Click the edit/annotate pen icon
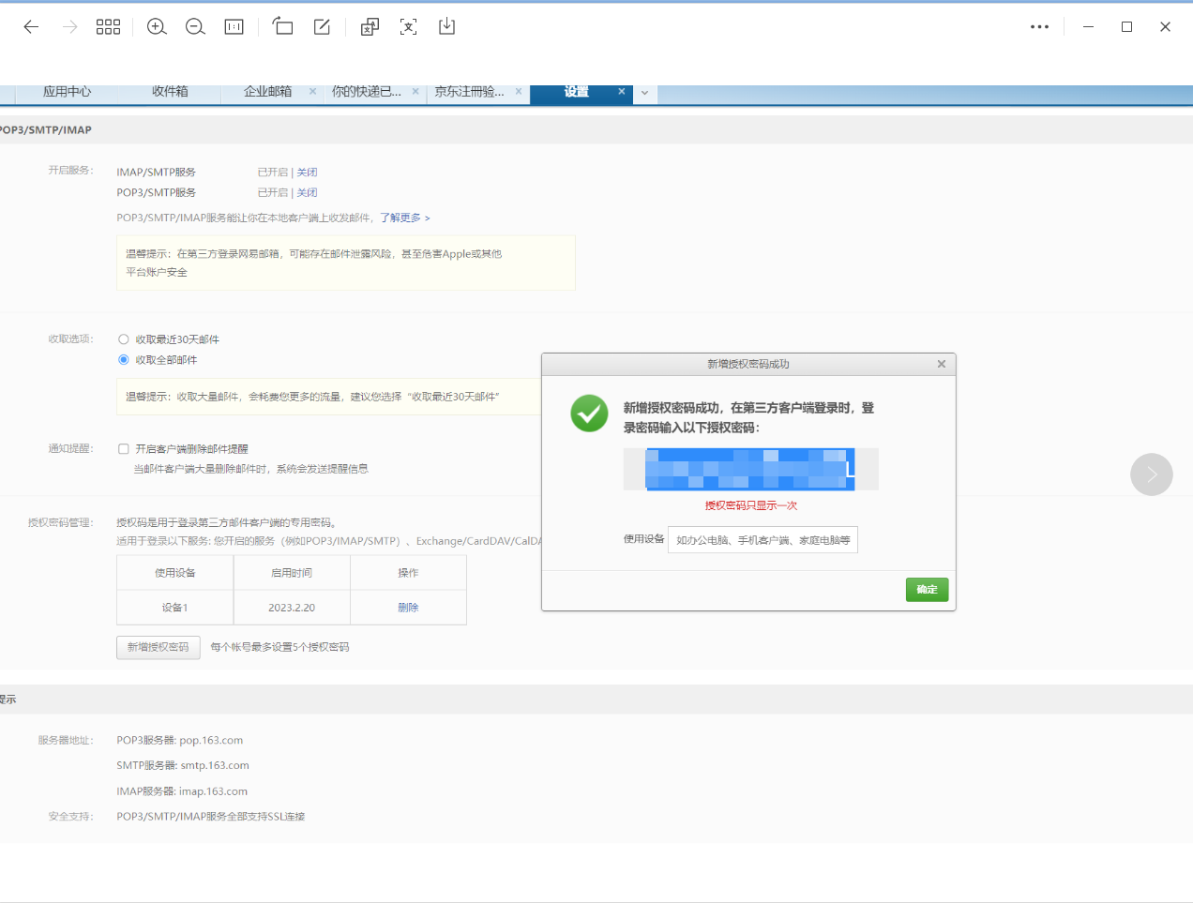The image size is (1193, 903). point(321,26)
